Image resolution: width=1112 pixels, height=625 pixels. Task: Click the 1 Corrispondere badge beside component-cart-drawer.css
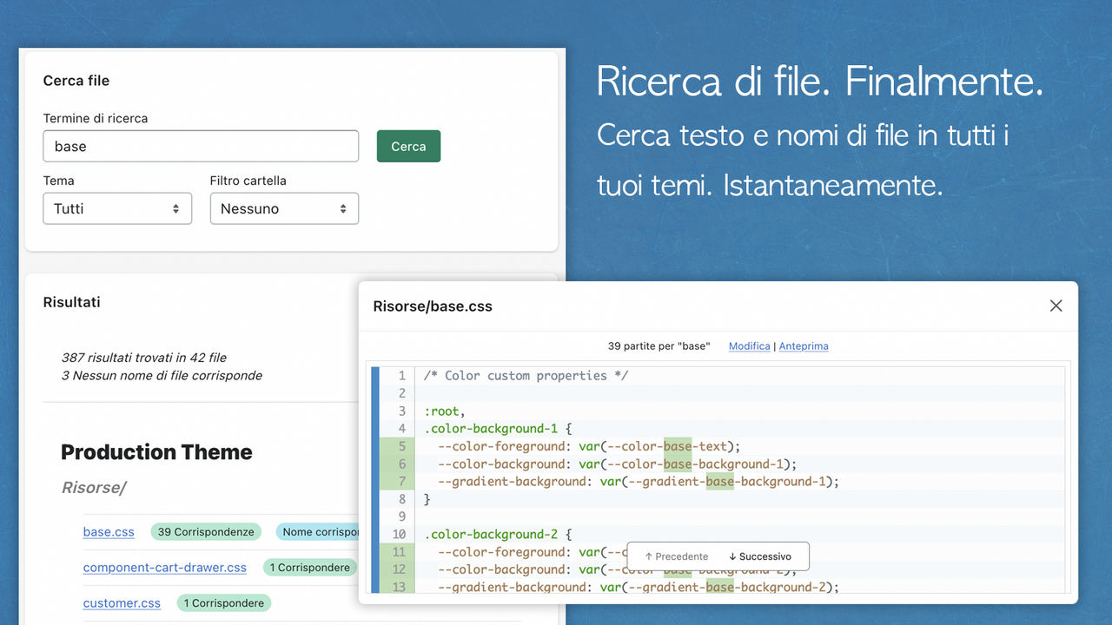[x=310, y=568]
